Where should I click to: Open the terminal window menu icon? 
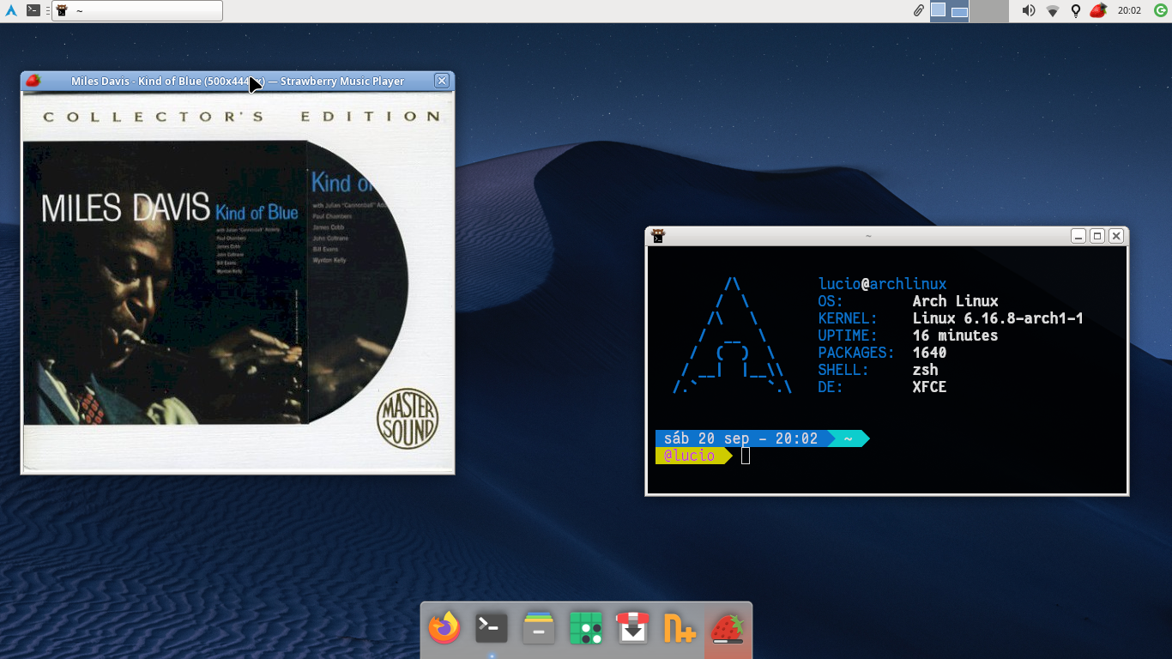[657, 235]
